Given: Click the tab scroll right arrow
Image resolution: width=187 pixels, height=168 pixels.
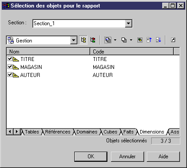Looking at the screenshot, I should 17,132.
